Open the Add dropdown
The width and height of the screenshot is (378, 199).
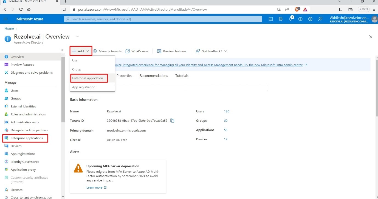[81, 51]
